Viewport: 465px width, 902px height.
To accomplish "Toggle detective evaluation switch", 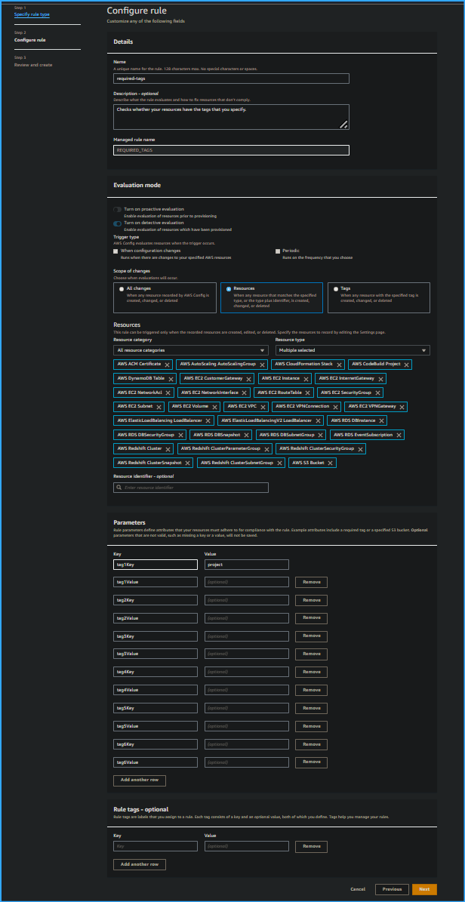I will 118,223.
